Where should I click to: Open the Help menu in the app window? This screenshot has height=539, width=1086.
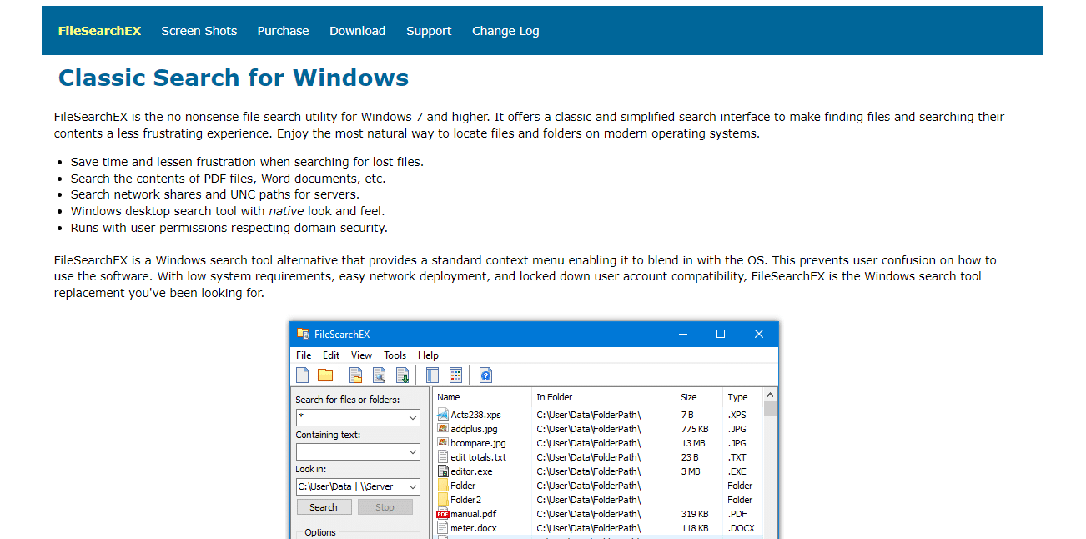(x=428, y=355)
